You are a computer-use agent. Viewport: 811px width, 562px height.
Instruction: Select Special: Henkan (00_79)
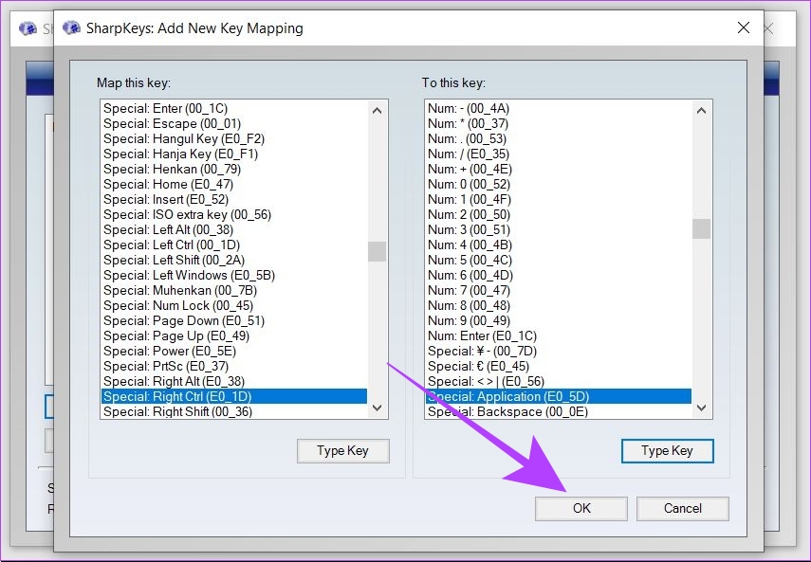coord(233,169)
